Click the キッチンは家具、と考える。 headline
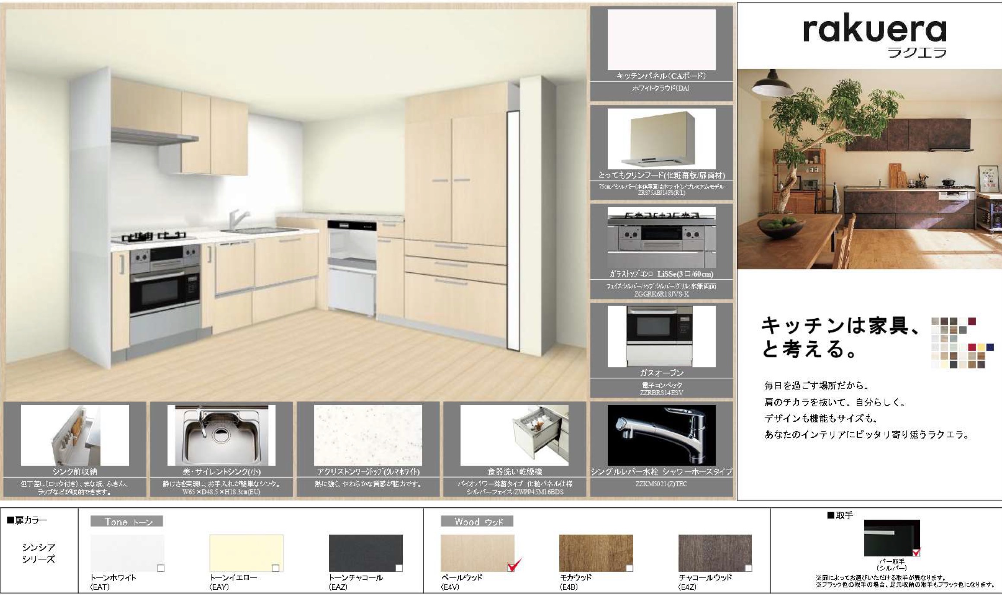The width and height of the screenshot is (1002, 595). click(840, 337)
